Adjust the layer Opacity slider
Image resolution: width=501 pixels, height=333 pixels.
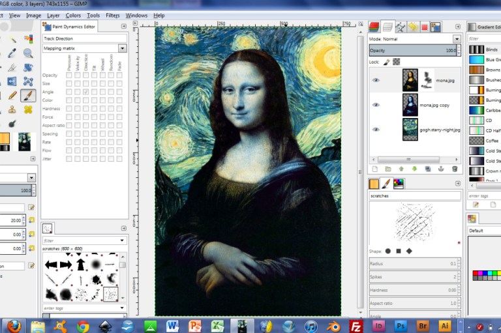pyautogui.click(x=413, y=50)
